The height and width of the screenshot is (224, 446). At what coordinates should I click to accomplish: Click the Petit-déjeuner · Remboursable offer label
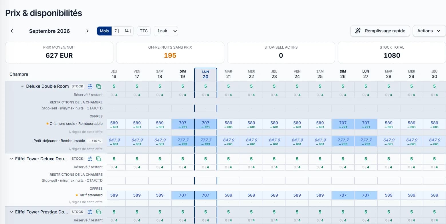(59, 141)
